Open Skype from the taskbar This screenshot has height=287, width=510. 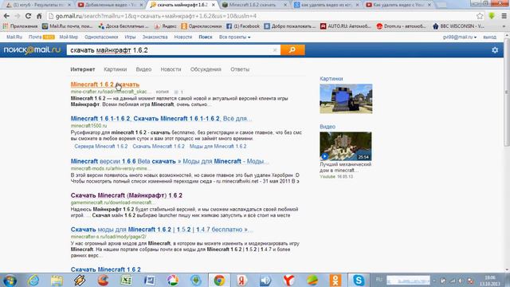coord(359,280)
